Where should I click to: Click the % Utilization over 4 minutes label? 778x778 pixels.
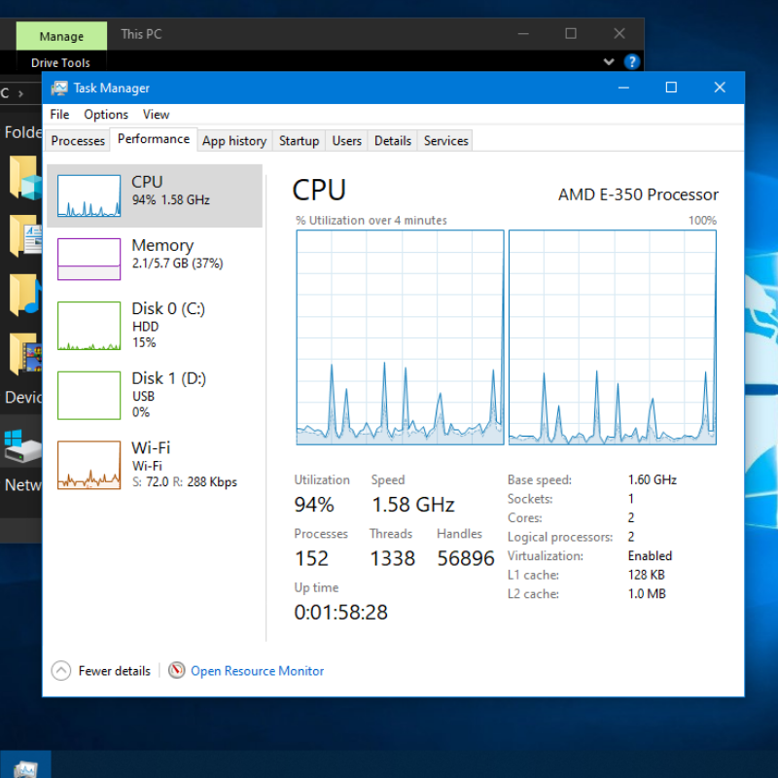371,221
